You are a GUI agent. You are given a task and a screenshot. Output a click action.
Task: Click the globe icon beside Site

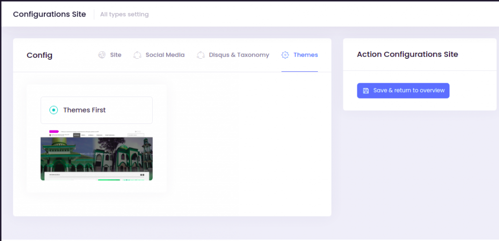pos(102,55)
